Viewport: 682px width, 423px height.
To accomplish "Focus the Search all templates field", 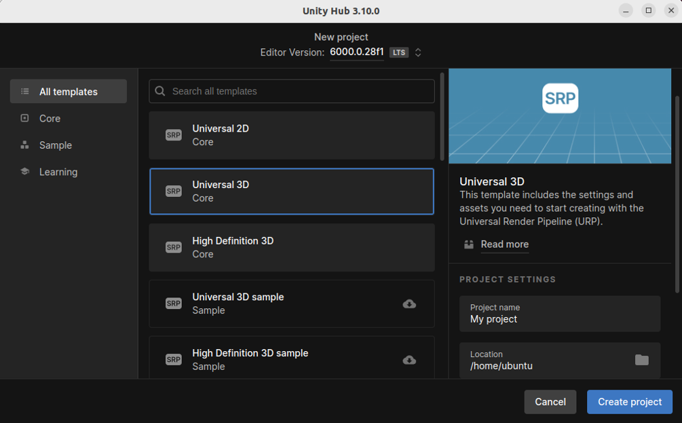I will (299, 91).
